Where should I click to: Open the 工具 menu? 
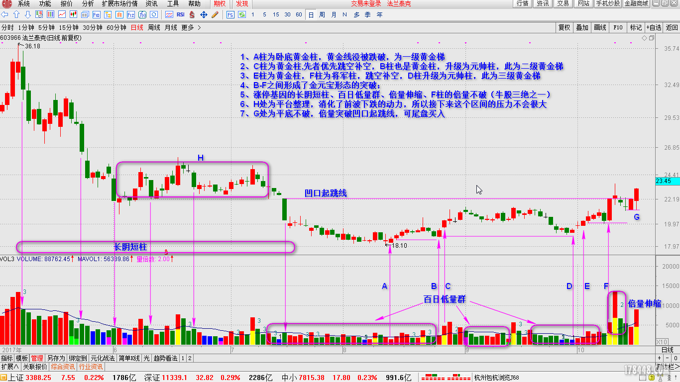[x=173, y=3]
